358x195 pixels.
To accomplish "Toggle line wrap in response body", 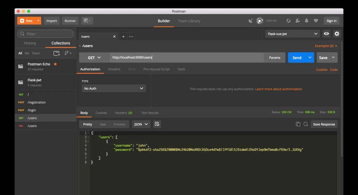I will coord(157,124).
